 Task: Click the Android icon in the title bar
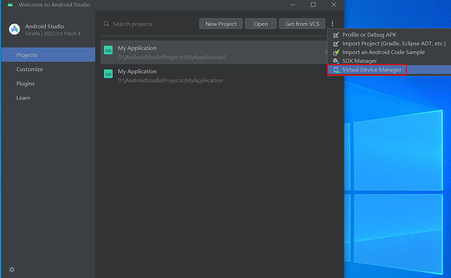(x=10, y=5)
